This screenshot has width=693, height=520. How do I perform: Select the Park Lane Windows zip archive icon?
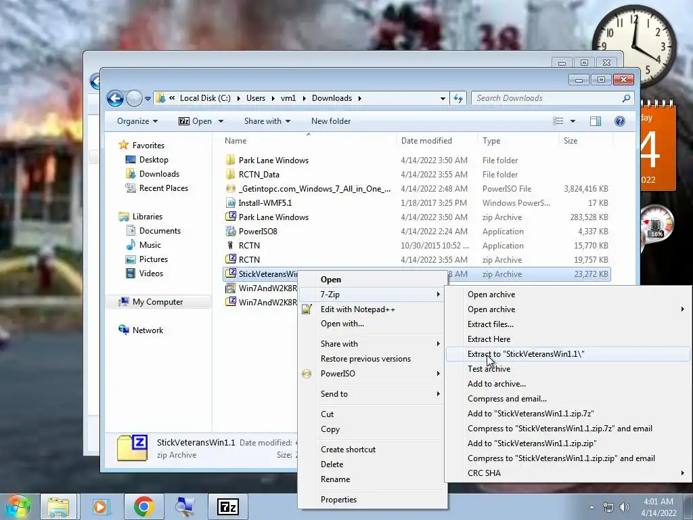point(230,217)
